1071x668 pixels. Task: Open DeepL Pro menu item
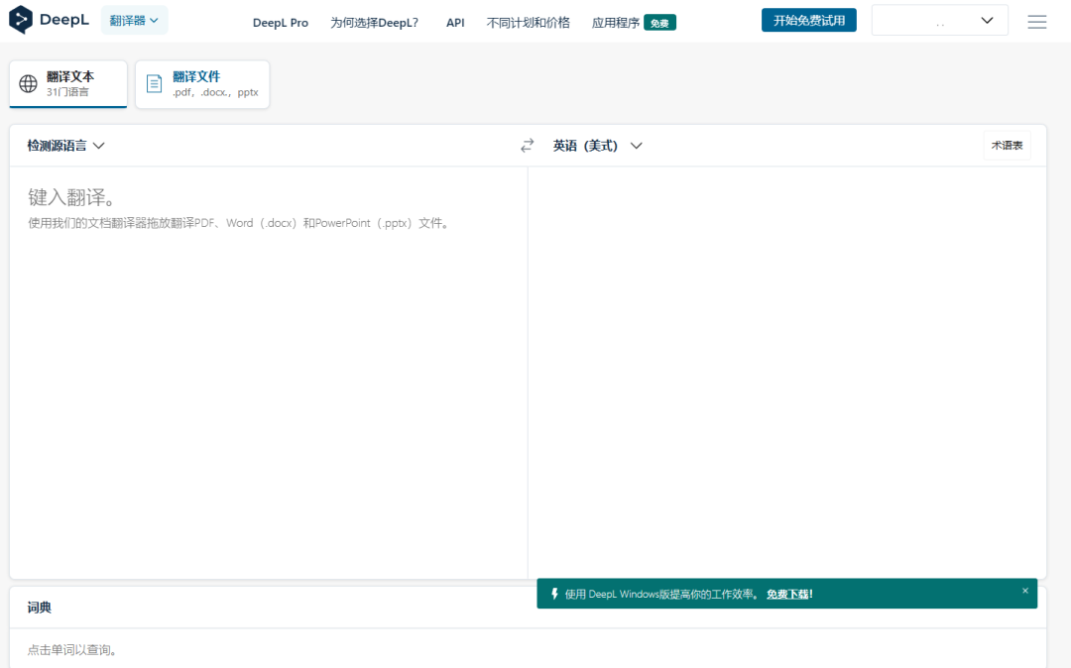pyautogui.click(x=280, y=23)
